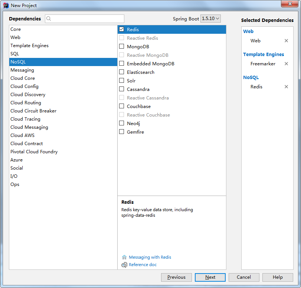Tick the Neo4j checkbox
301x288 pixels.
(121, 123)
